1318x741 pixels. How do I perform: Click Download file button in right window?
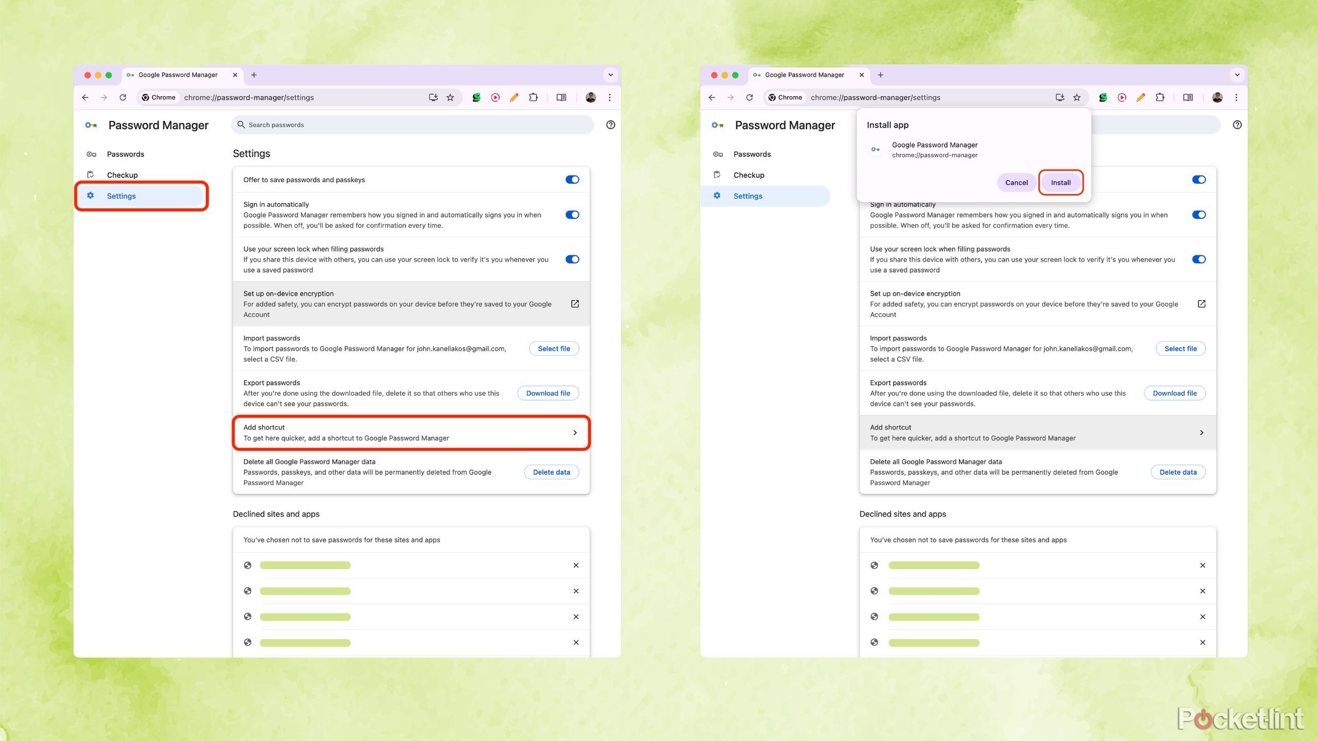(1174, 393)
